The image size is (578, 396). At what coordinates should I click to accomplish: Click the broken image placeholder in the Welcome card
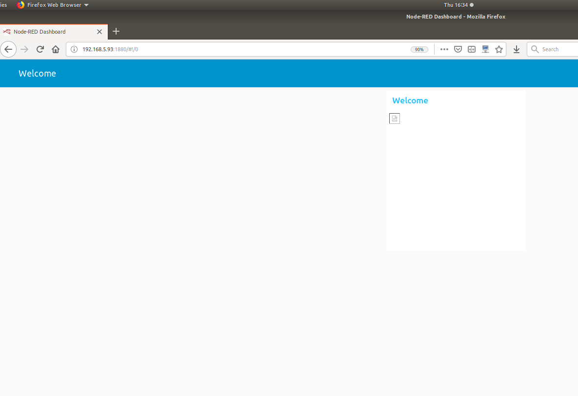[x=394, y=118]
